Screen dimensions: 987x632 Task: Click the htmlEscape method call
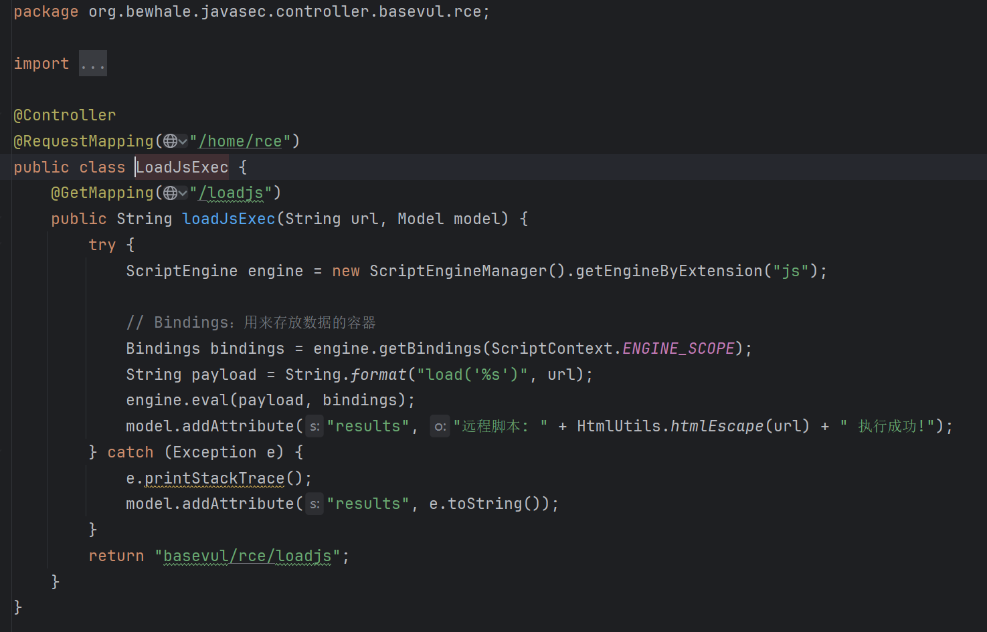coord(717,426)
